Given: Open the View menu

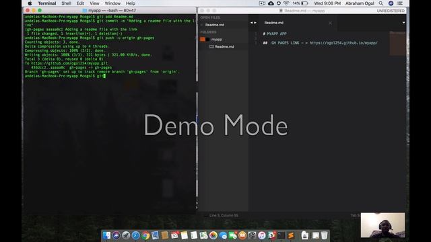Looking at the screenshot, I should tap(94, 3).
